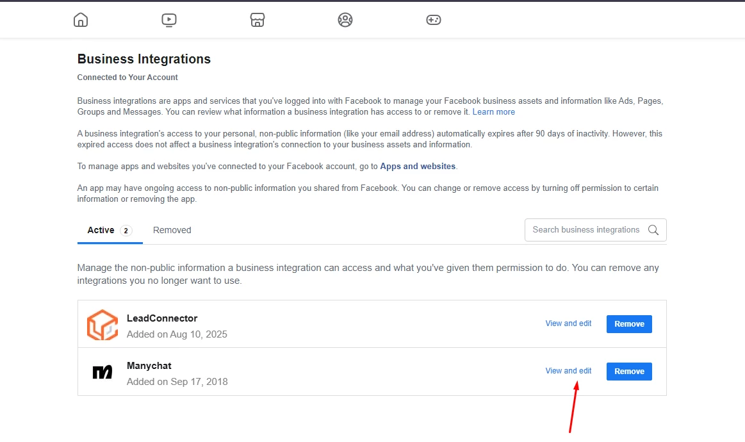Image resolution: width=745 pixels, height=442 pixels.
Task: Open the Apps and websites link
Action: tap(418, 167)
